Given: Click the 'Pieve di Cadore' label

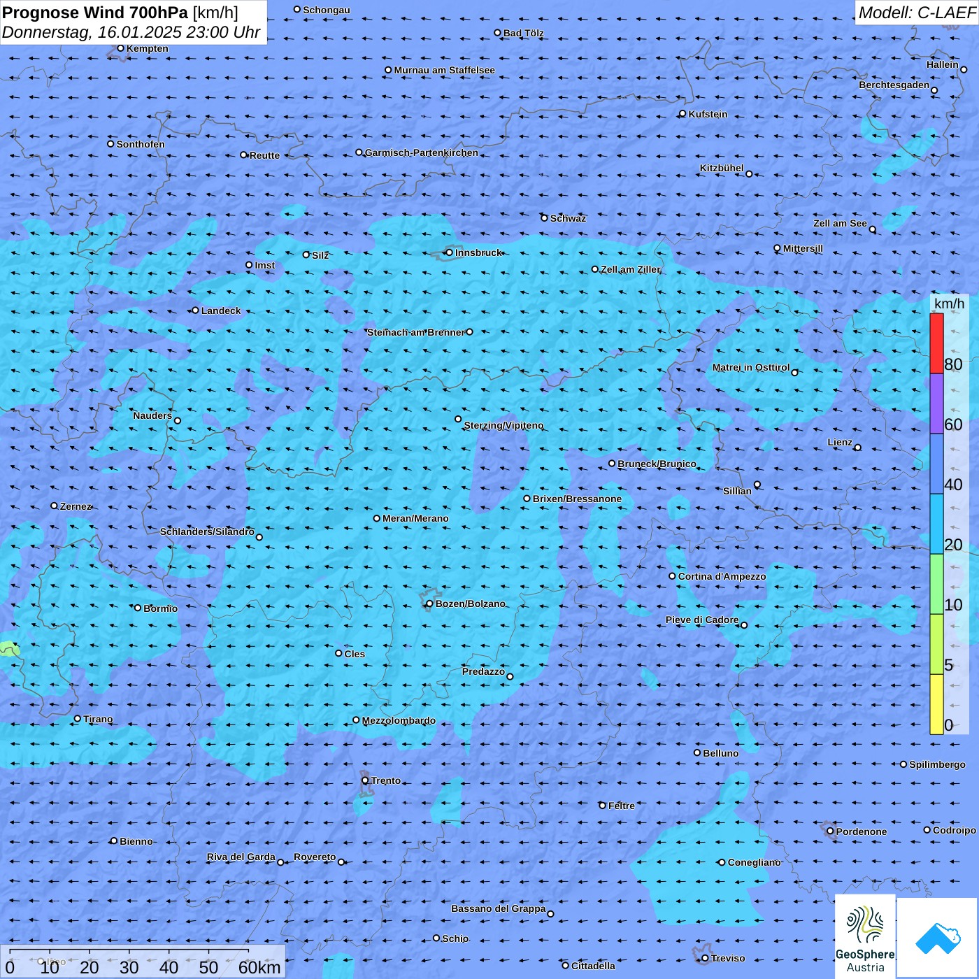Looking at the screenshot, I should (x=702, y=620).
